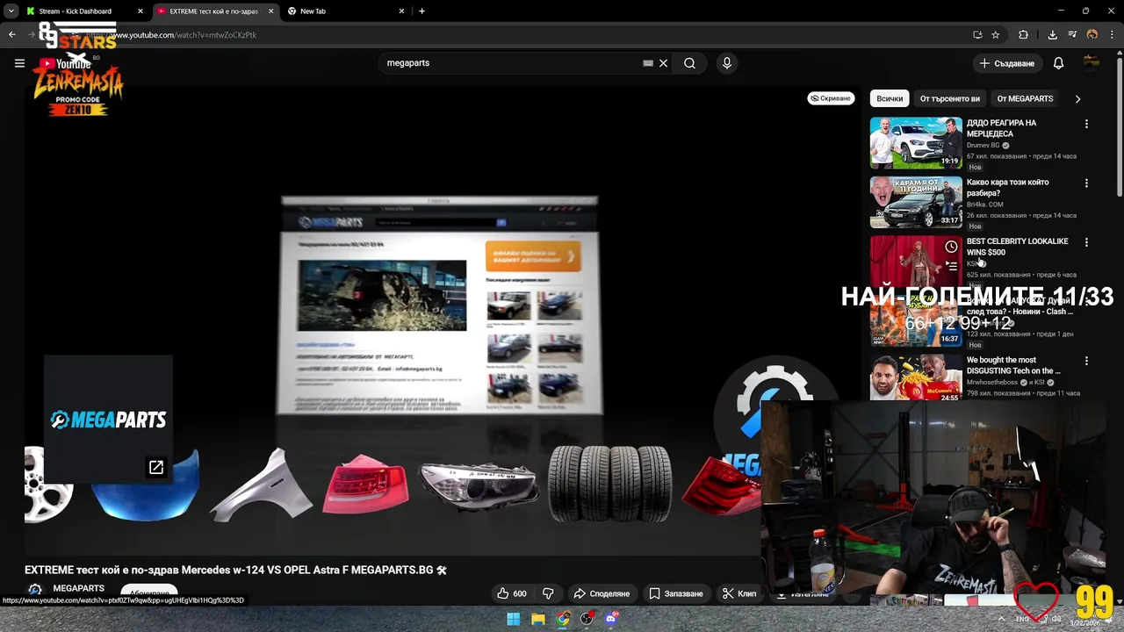Close the Stream - Kick Dashboard tab
The image size is (1124, 632).
tap(140, 11)
